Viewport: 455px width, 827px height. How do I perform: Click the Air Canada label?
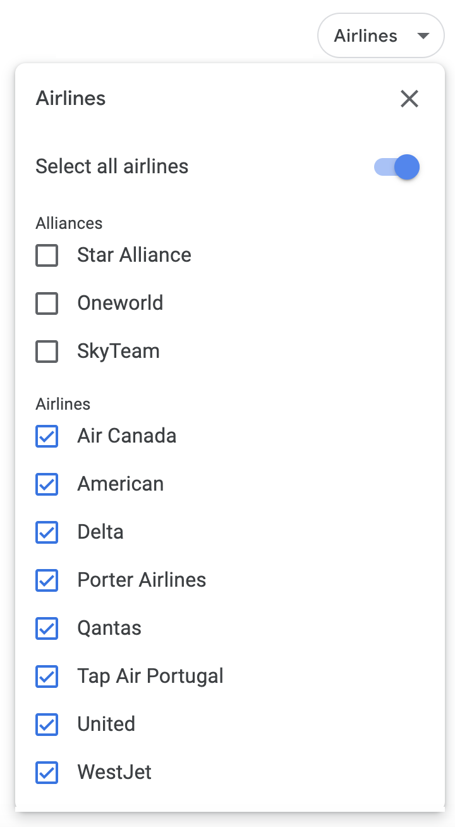tap(126, 436)
